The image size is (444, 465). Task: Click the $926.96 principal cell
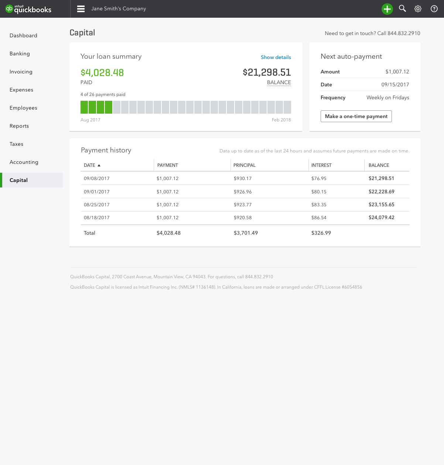pos(243,192)
